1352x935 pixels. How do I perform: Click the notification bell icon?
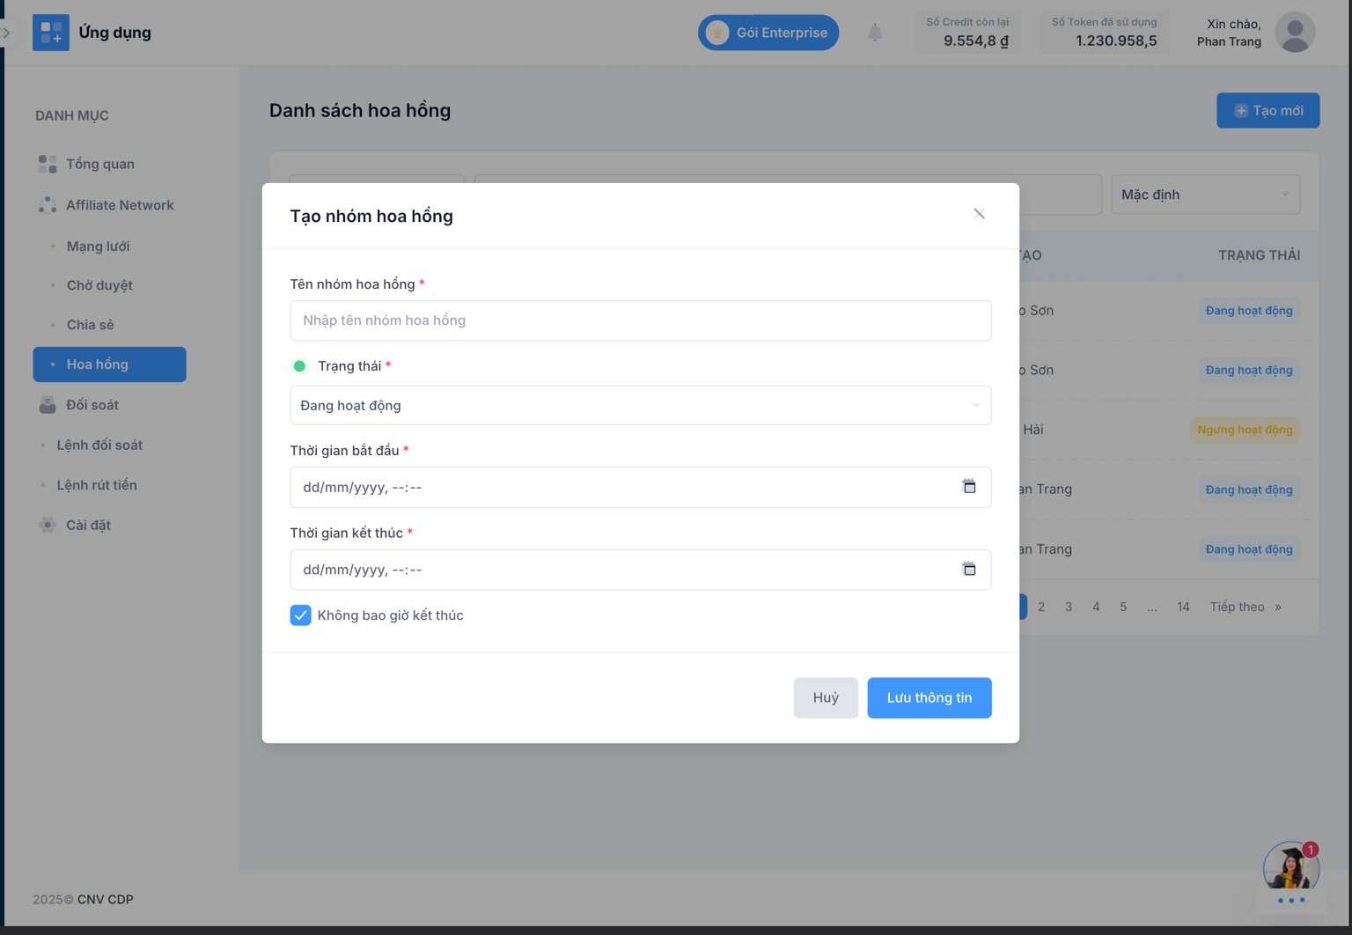874,33
